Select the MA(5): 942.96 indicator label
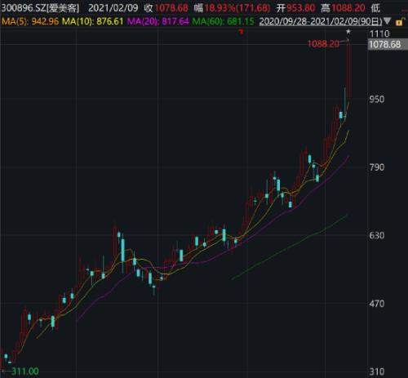The height and width of the screenshot is (378, 408). [30, 21]
